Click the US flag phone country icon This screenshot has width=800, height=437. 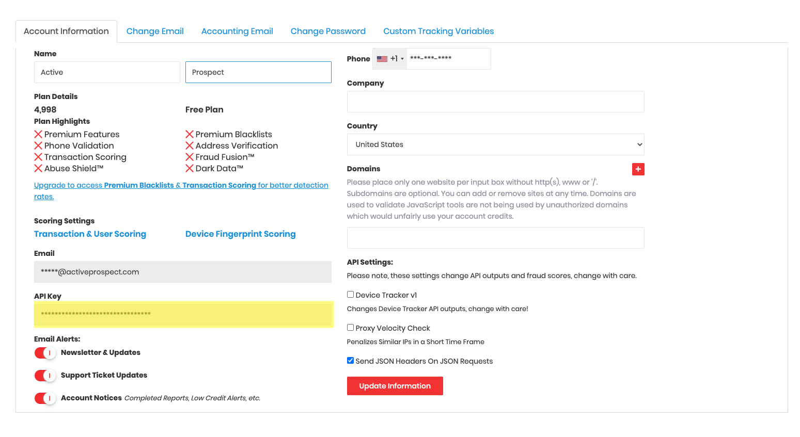382,59
